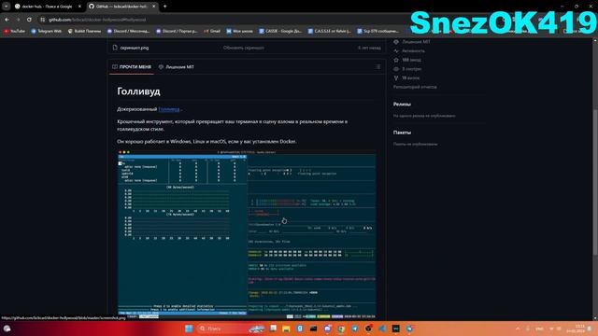Screen dimensions: 598x336
Task: Focus the github.com address bar
Action: pos(97,20)
